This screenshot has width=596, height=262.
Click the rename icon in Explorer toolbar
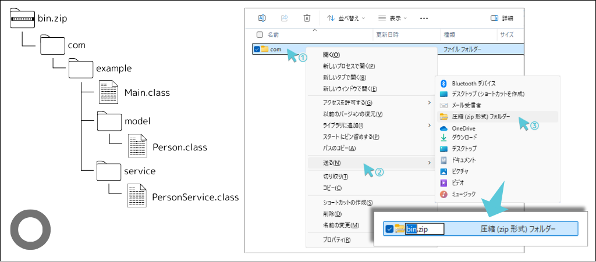[x=261, y=18]
